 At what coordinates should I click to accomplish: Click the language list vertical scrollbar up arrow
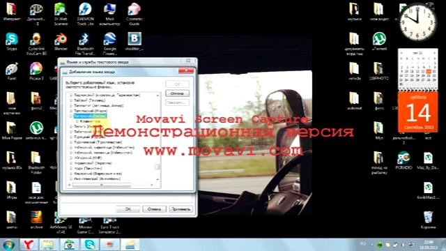(x=158, y=96)
